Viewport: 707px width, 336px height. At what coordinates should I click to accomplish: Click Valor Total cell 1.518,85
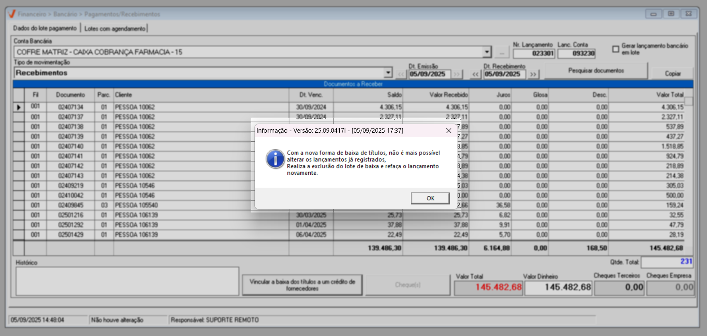672,146
